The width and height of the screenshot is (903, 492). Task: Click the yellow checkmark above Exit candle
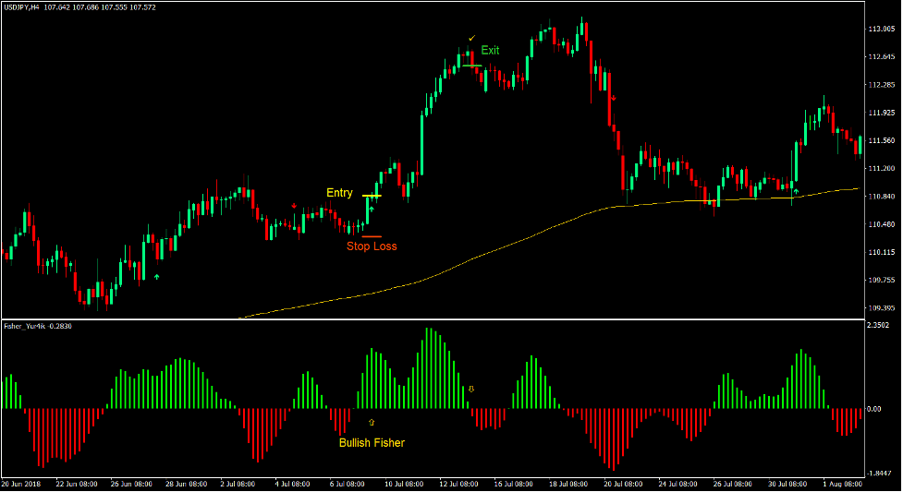472,38
